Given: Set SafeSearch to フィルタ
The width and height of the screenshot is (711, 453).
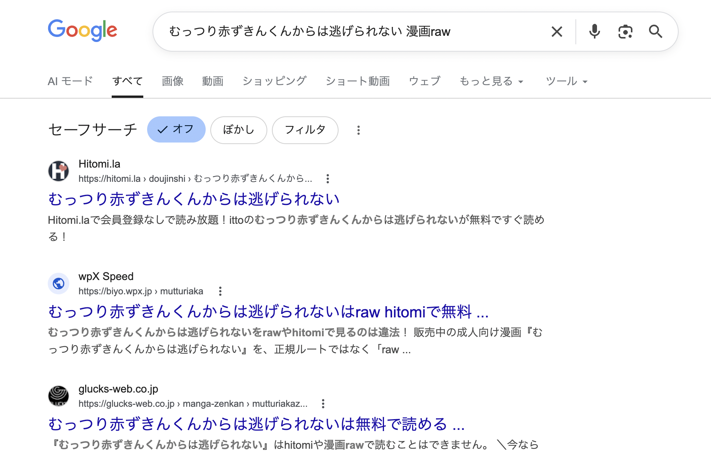Looking at the screenshot, I should coord(305,130).
